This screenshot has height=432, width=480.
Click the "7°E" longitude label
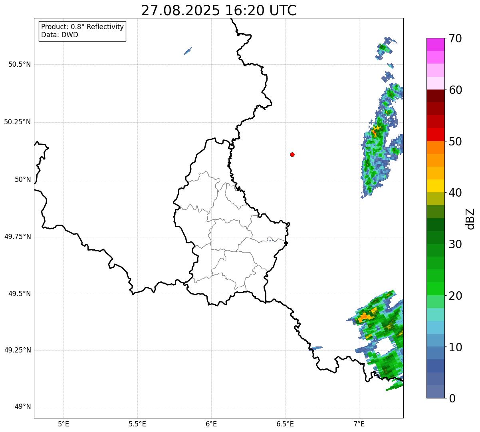coord(359,424)
